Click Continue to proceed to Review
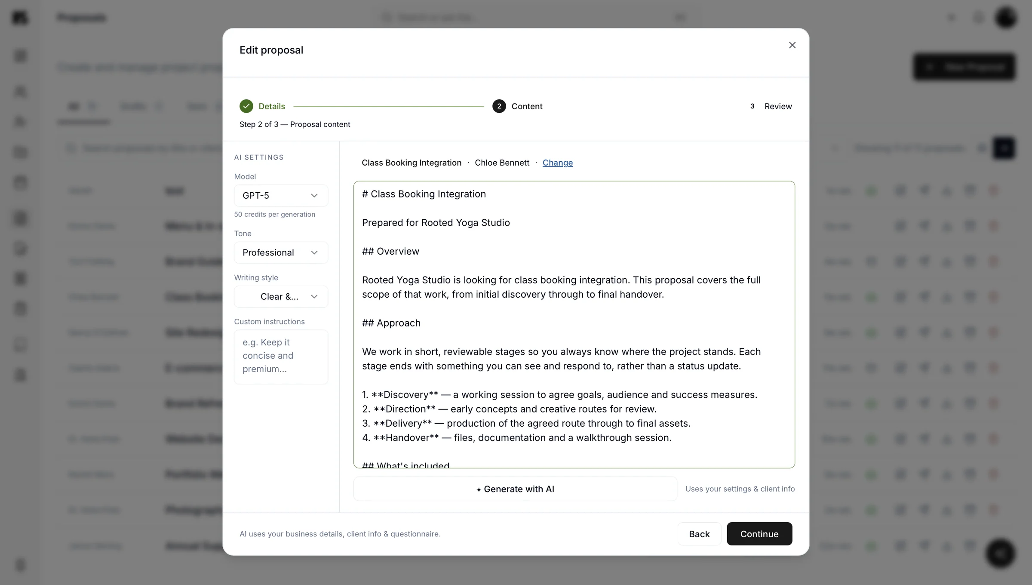 (759, 534)
